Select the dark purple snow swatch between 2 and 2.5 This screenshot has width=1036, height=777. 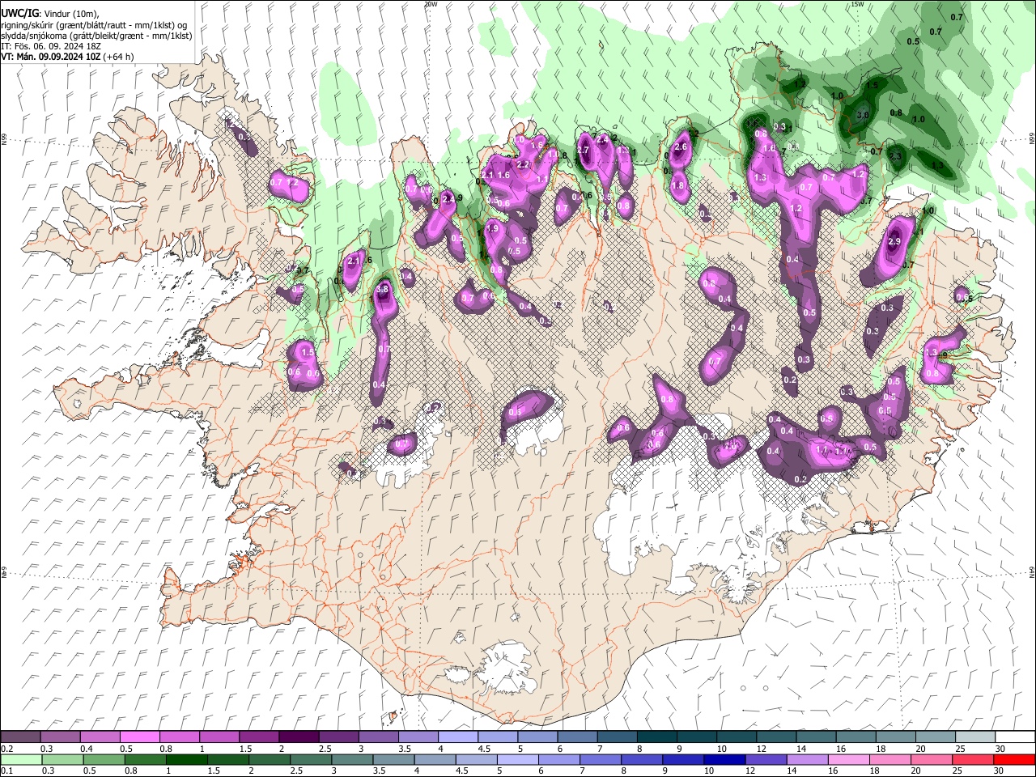(299, 737)
